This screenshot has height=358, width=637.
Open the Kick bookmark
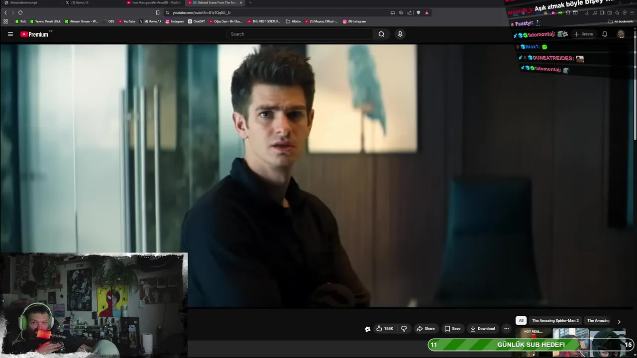click(20, 21)
